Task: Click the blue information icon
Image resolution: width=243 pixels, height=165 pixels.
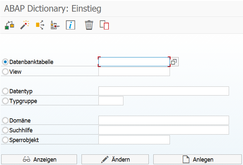Action: pos(70,25)
